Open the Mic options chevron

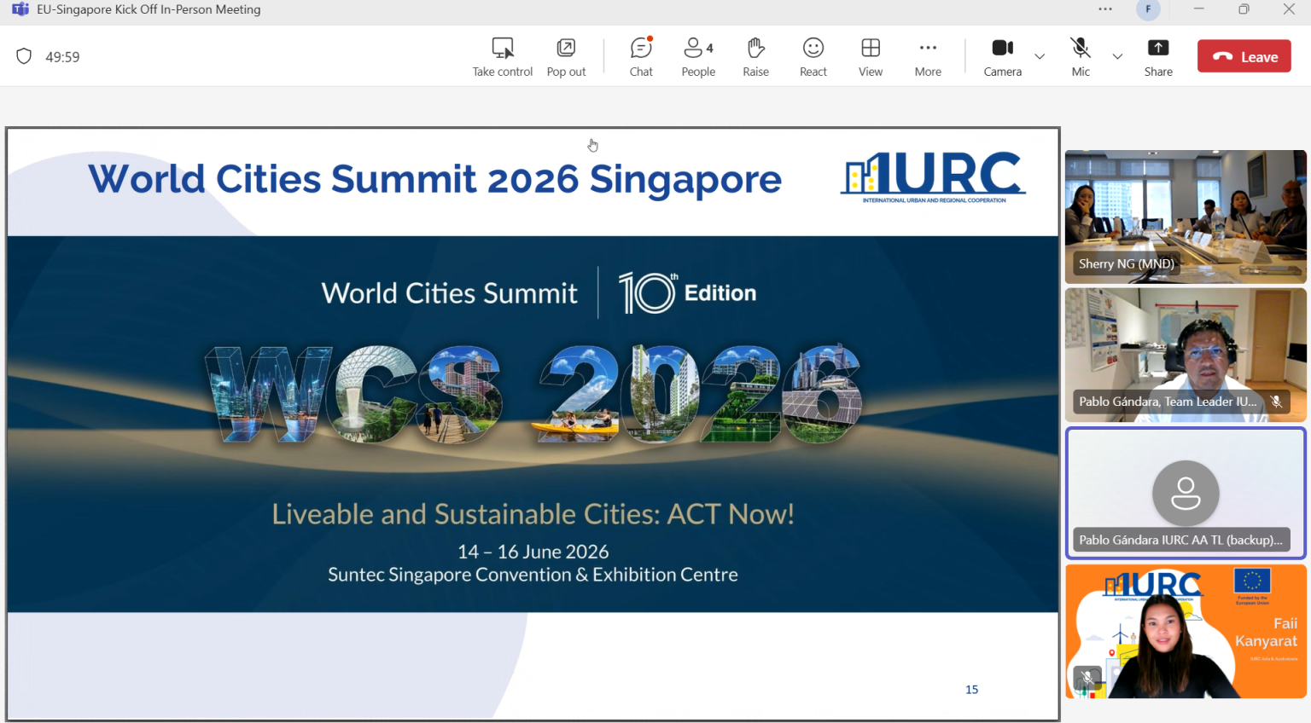[1118, 57]
